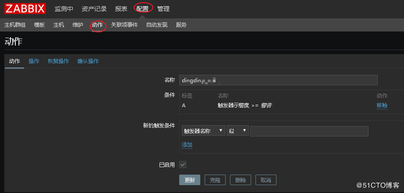Go to 关联项事件 submenu
This screenshot has height=193, width=404.
125,25
